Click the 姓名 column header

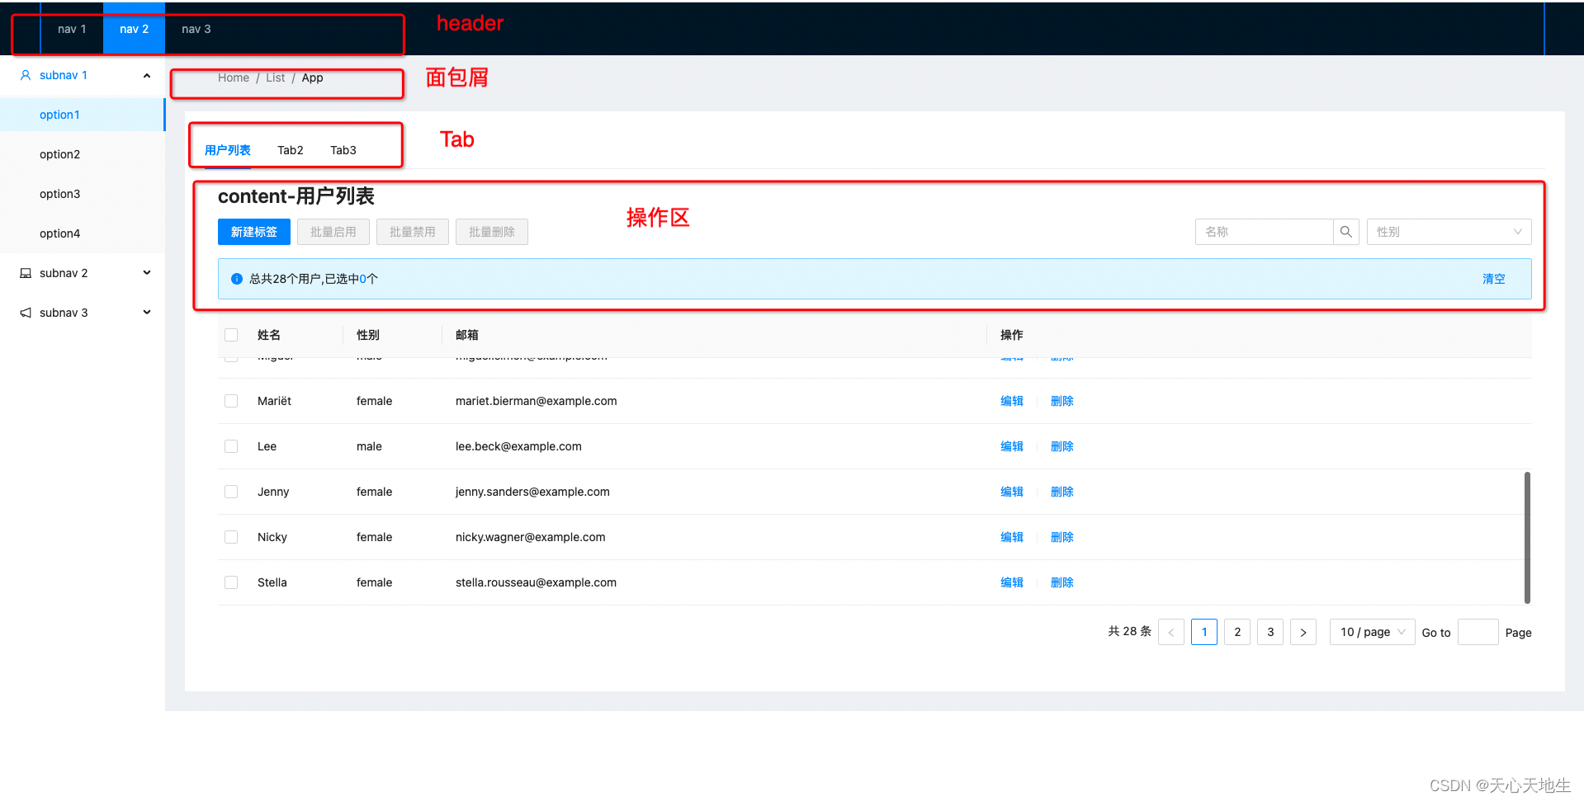point(269,335)
